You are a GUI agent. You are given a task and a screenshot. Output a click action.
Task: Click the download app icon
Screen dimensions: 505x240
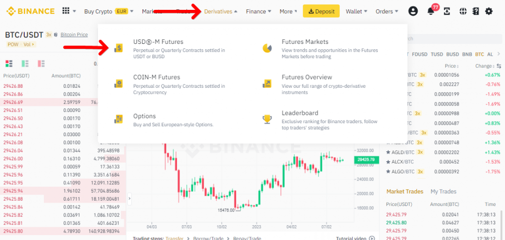pos(447,11)
